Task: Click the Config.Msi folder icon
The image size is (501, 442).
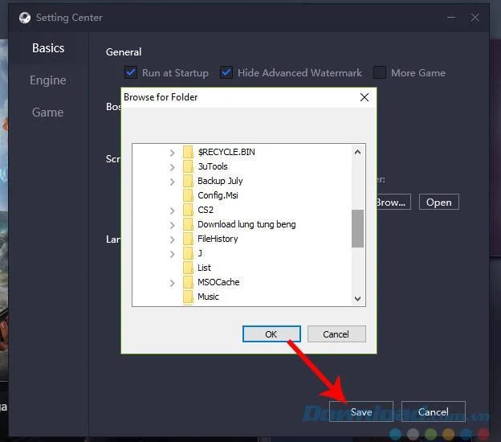Action: 188,195
